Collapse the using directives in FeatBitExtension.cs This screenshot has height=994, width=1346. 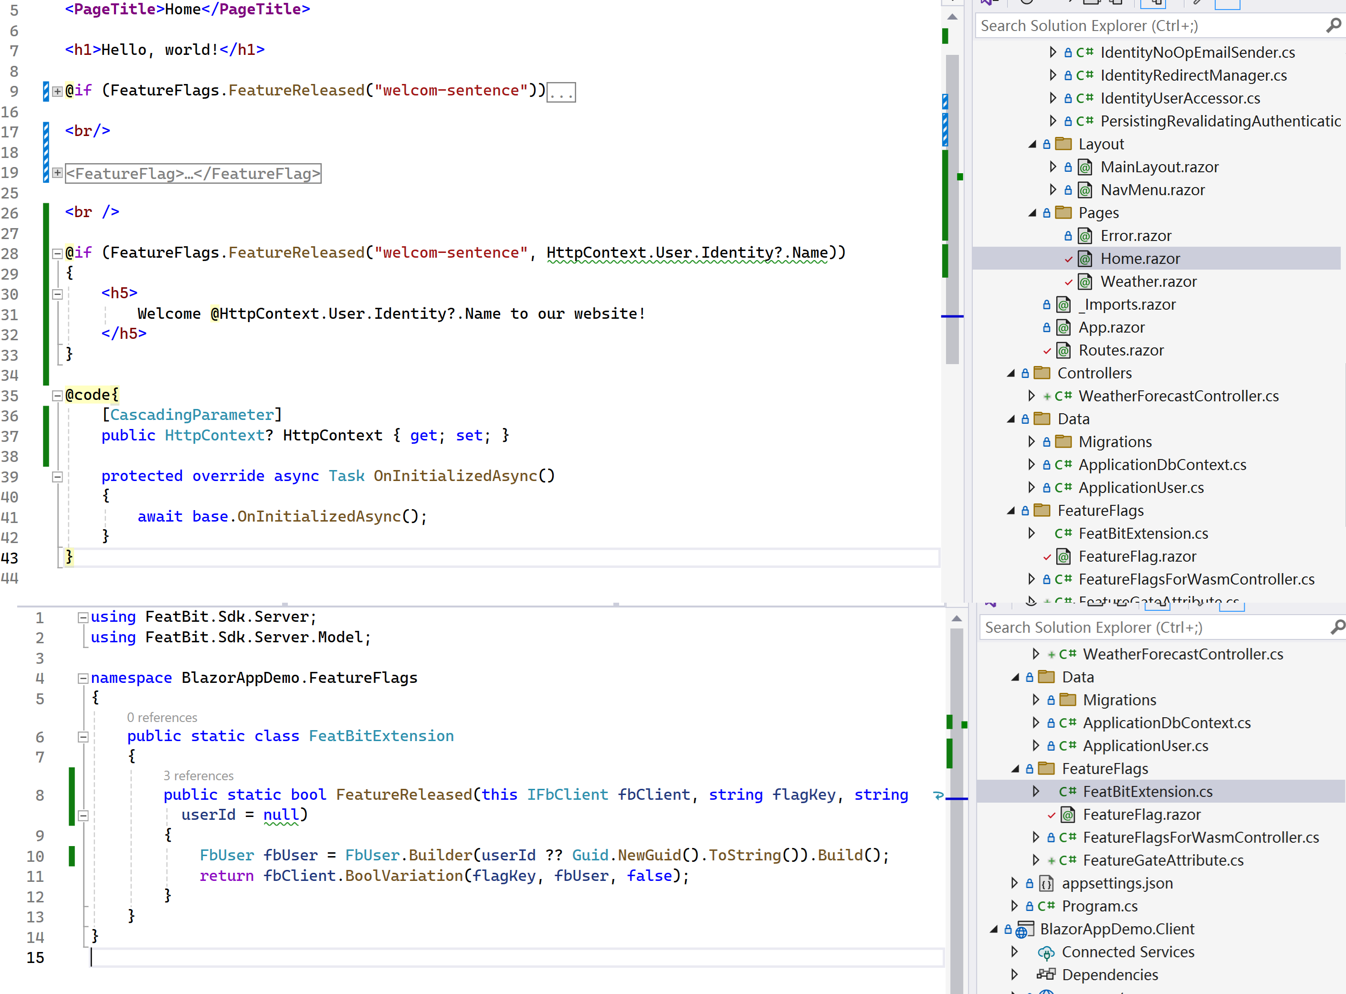click(83, 617)
